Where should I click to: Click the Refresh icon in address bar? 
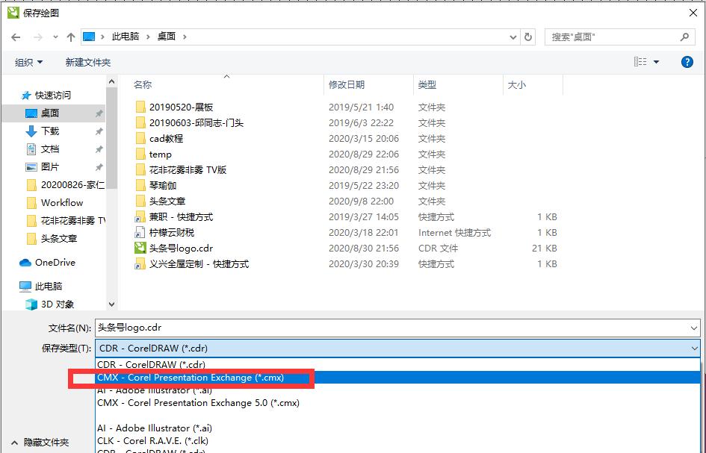pos(528,37)
